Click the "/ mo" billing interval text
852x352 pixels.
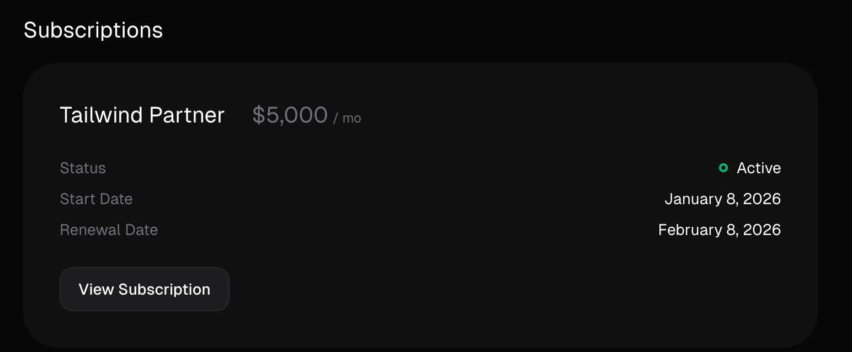[x=347, y=118]
